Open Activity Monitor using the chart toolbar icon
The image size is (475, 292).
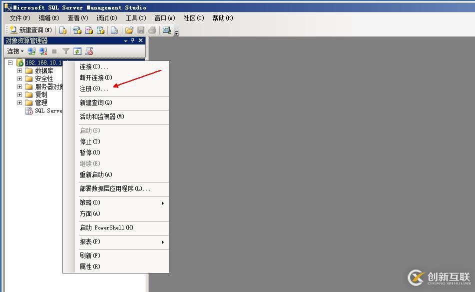coord(166,30)
